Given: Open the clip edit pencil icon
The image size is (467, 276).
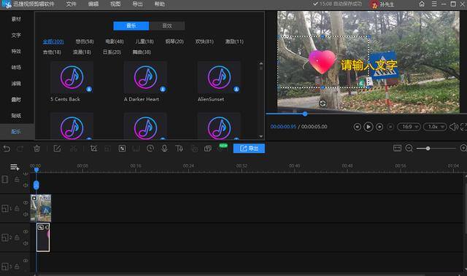Looking at the screenshot, I should pos(57,149).
